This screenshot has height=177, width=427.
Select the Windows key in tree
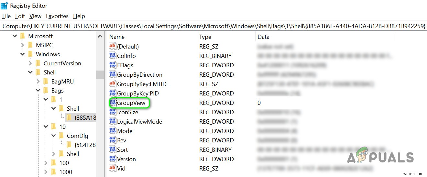(48, 54)
